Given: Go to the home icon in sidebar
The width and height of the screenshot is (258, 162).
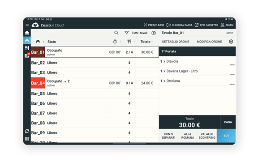Looking at the screenshot, I should pyautogui.click(x=27, y=33).
